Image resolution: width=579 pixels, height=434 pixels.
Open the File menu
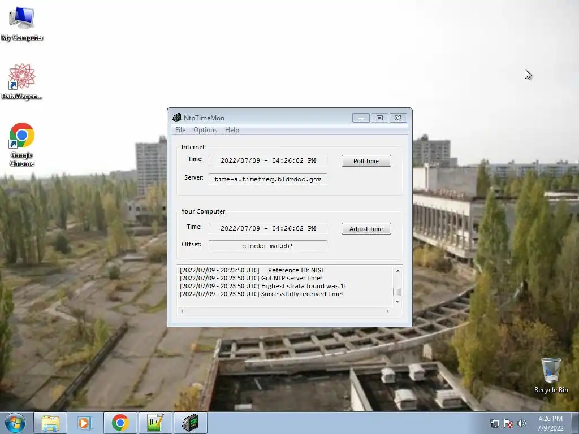(x=180, y=130)
